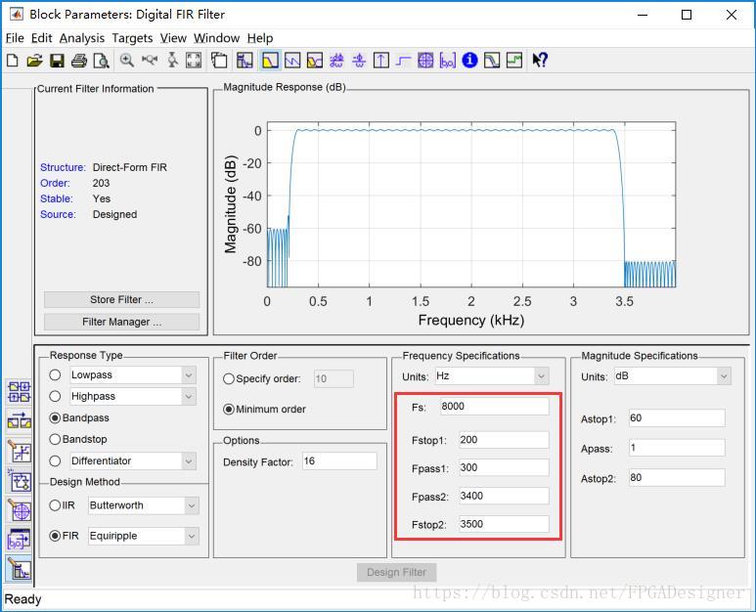
Task: Click the blue Filter Information icon
Action: coord(469,61)
